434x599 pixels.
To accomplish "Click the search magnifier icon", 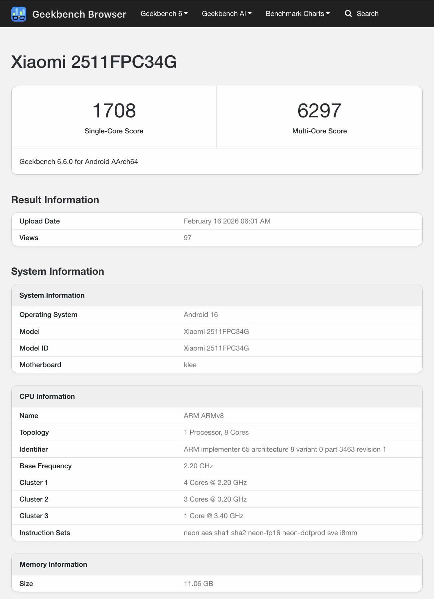I will [x=348, y=14].
